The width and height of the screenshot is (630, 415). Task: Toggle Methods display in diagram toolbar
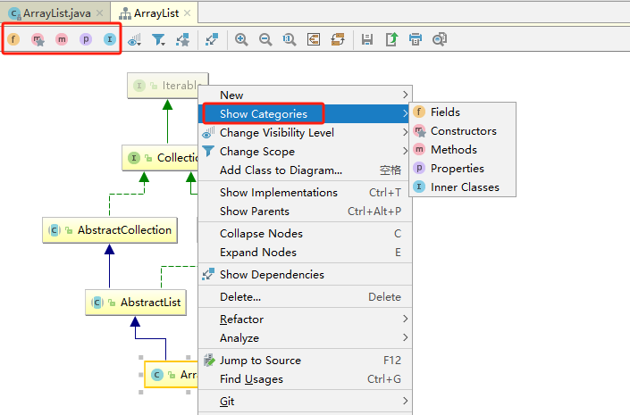[62, 39]
